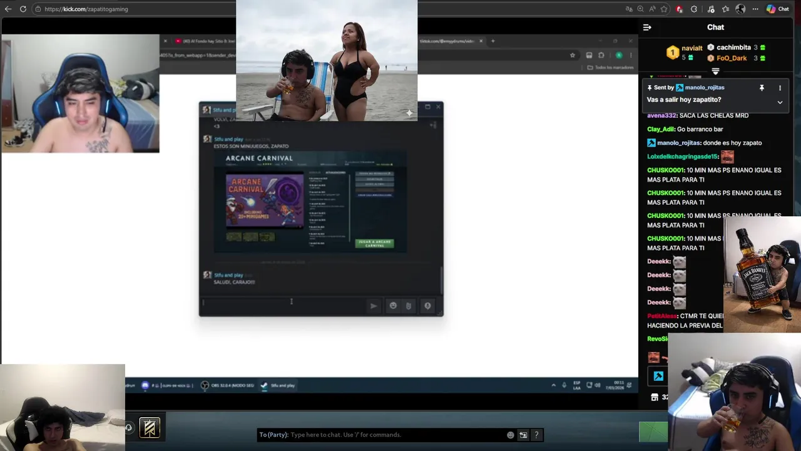The height and width of the screenshot is (451, 801).
Task: Click the ESP LAA language indicator
Action: (x=577, y=385)
